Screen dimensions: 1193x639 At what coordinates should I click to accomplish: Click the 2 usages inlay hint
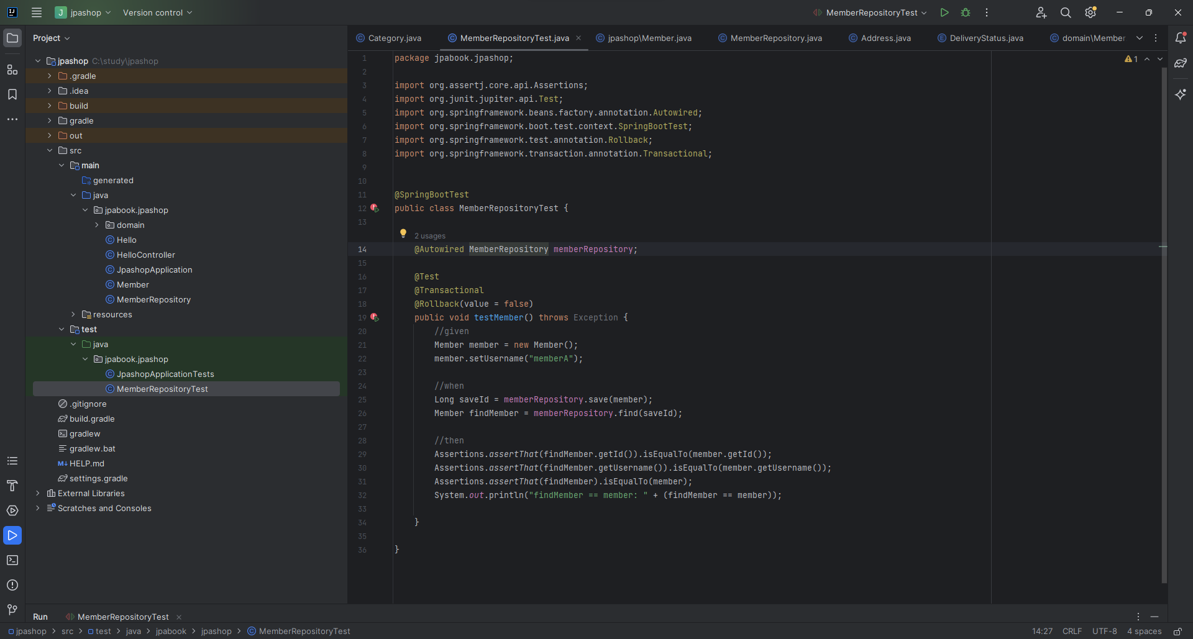(430, 236)
